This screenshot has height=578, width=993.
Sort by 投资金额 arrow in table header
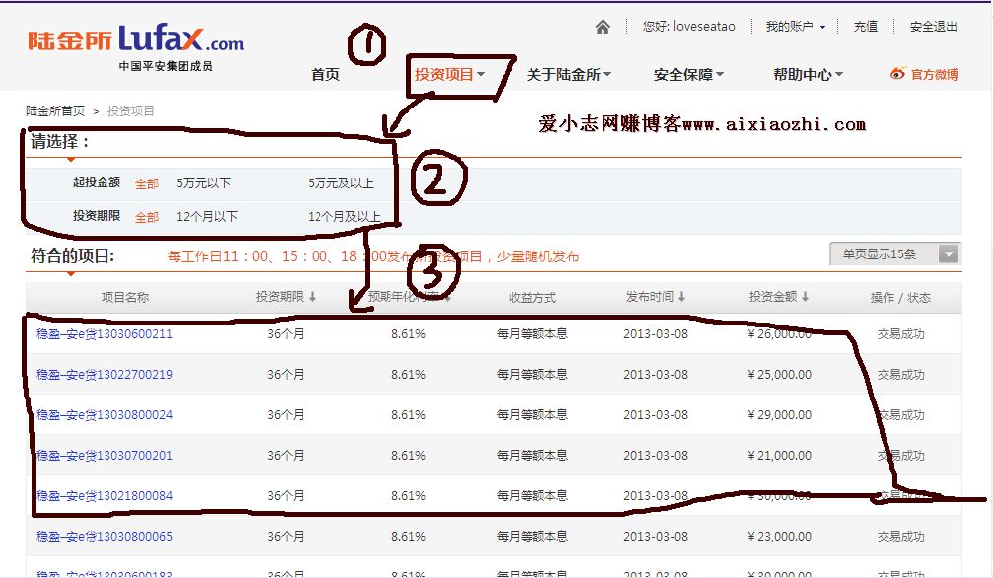pyautogui.click(x=805, y=296)
